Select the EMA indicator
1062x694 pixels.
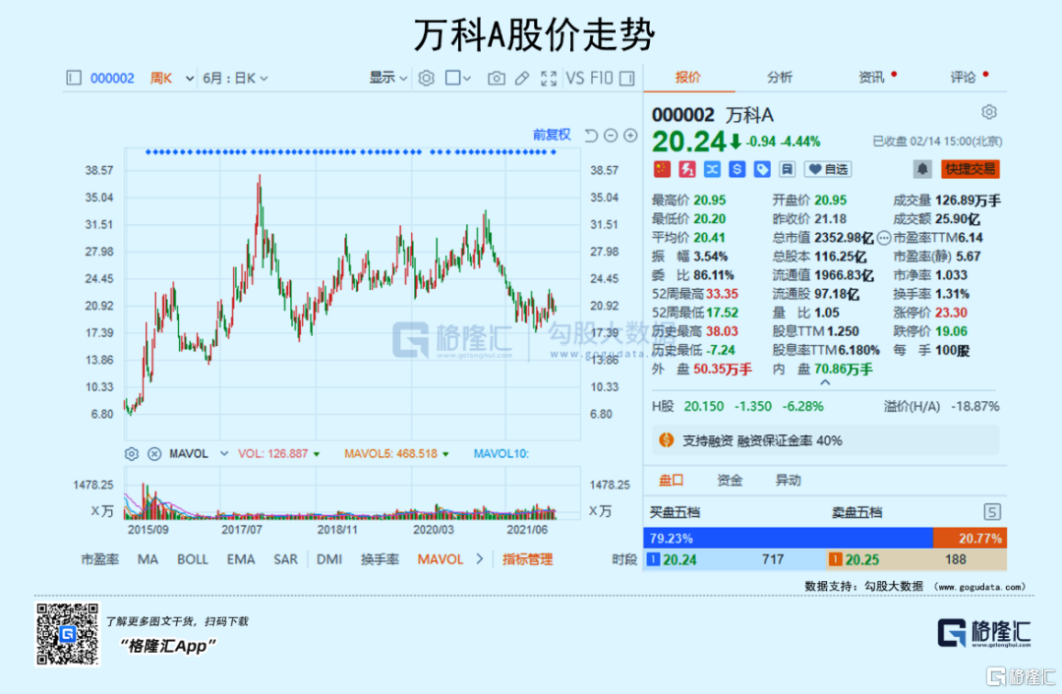[241, 560]
